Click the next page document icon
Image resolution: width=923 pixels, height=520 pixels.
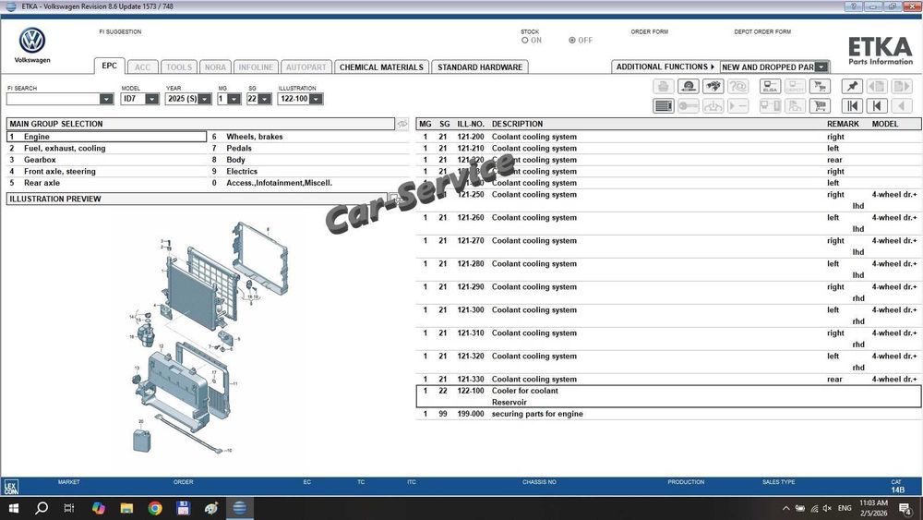pos(901,87)
